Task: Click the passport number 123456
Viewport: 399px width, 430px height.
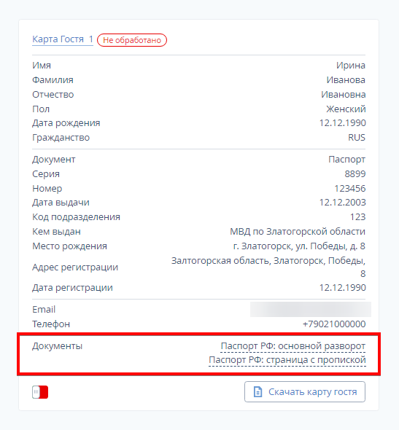Action: (350, 189)
